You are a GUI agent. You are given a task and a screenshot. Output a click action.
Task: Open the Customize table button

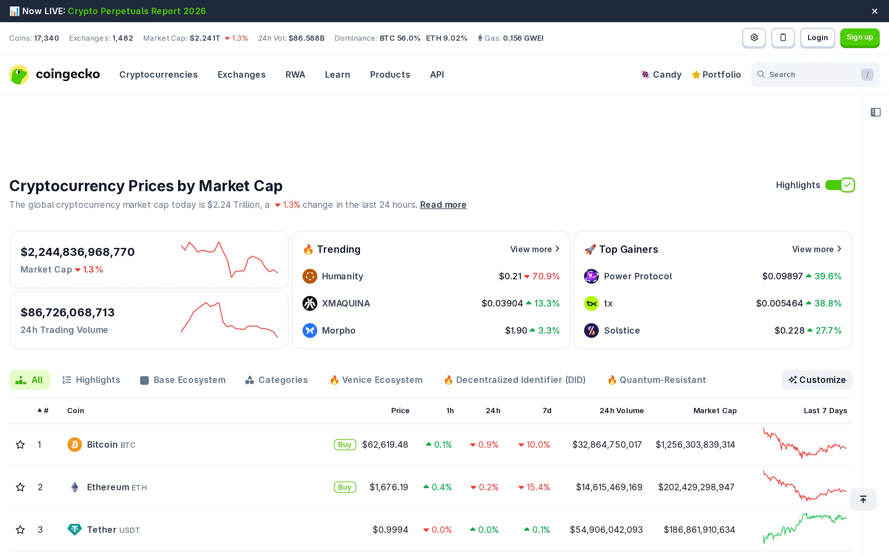point(817,380)
